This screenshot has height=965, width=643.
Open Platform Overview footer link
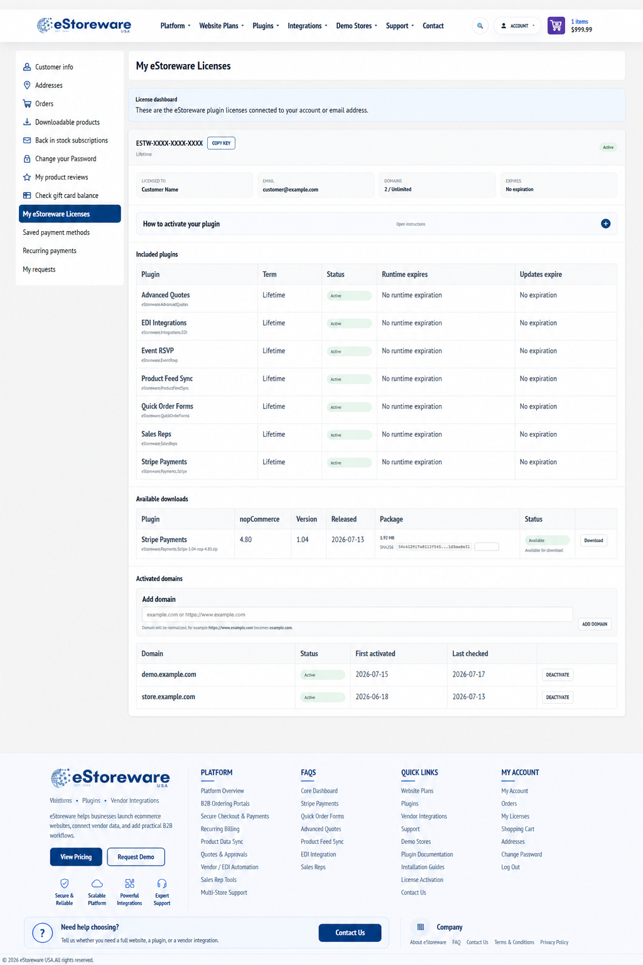[222, 791]
